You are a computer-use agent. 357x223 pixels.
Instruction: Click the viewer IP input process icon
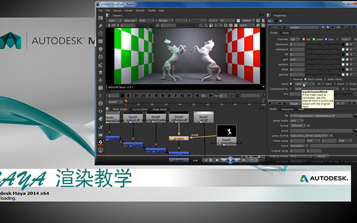point(258,25)
